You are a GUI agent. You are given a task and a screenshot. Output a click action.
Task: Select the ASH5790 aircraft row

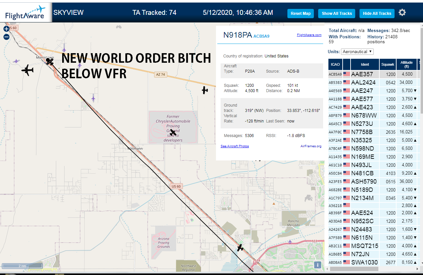pyautogui.click(x=374, y=182)
